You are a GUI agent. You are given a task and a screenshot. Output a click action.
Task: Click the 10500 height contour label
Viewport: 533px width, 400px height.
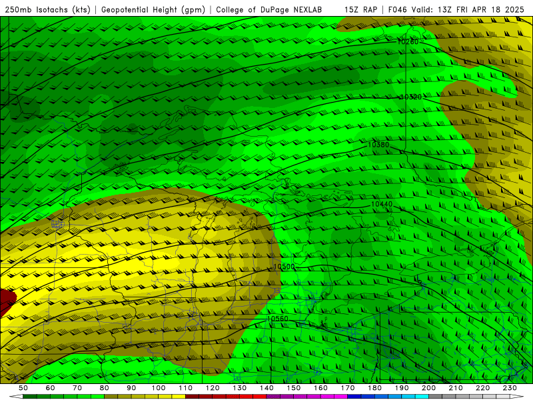(284, 267)
